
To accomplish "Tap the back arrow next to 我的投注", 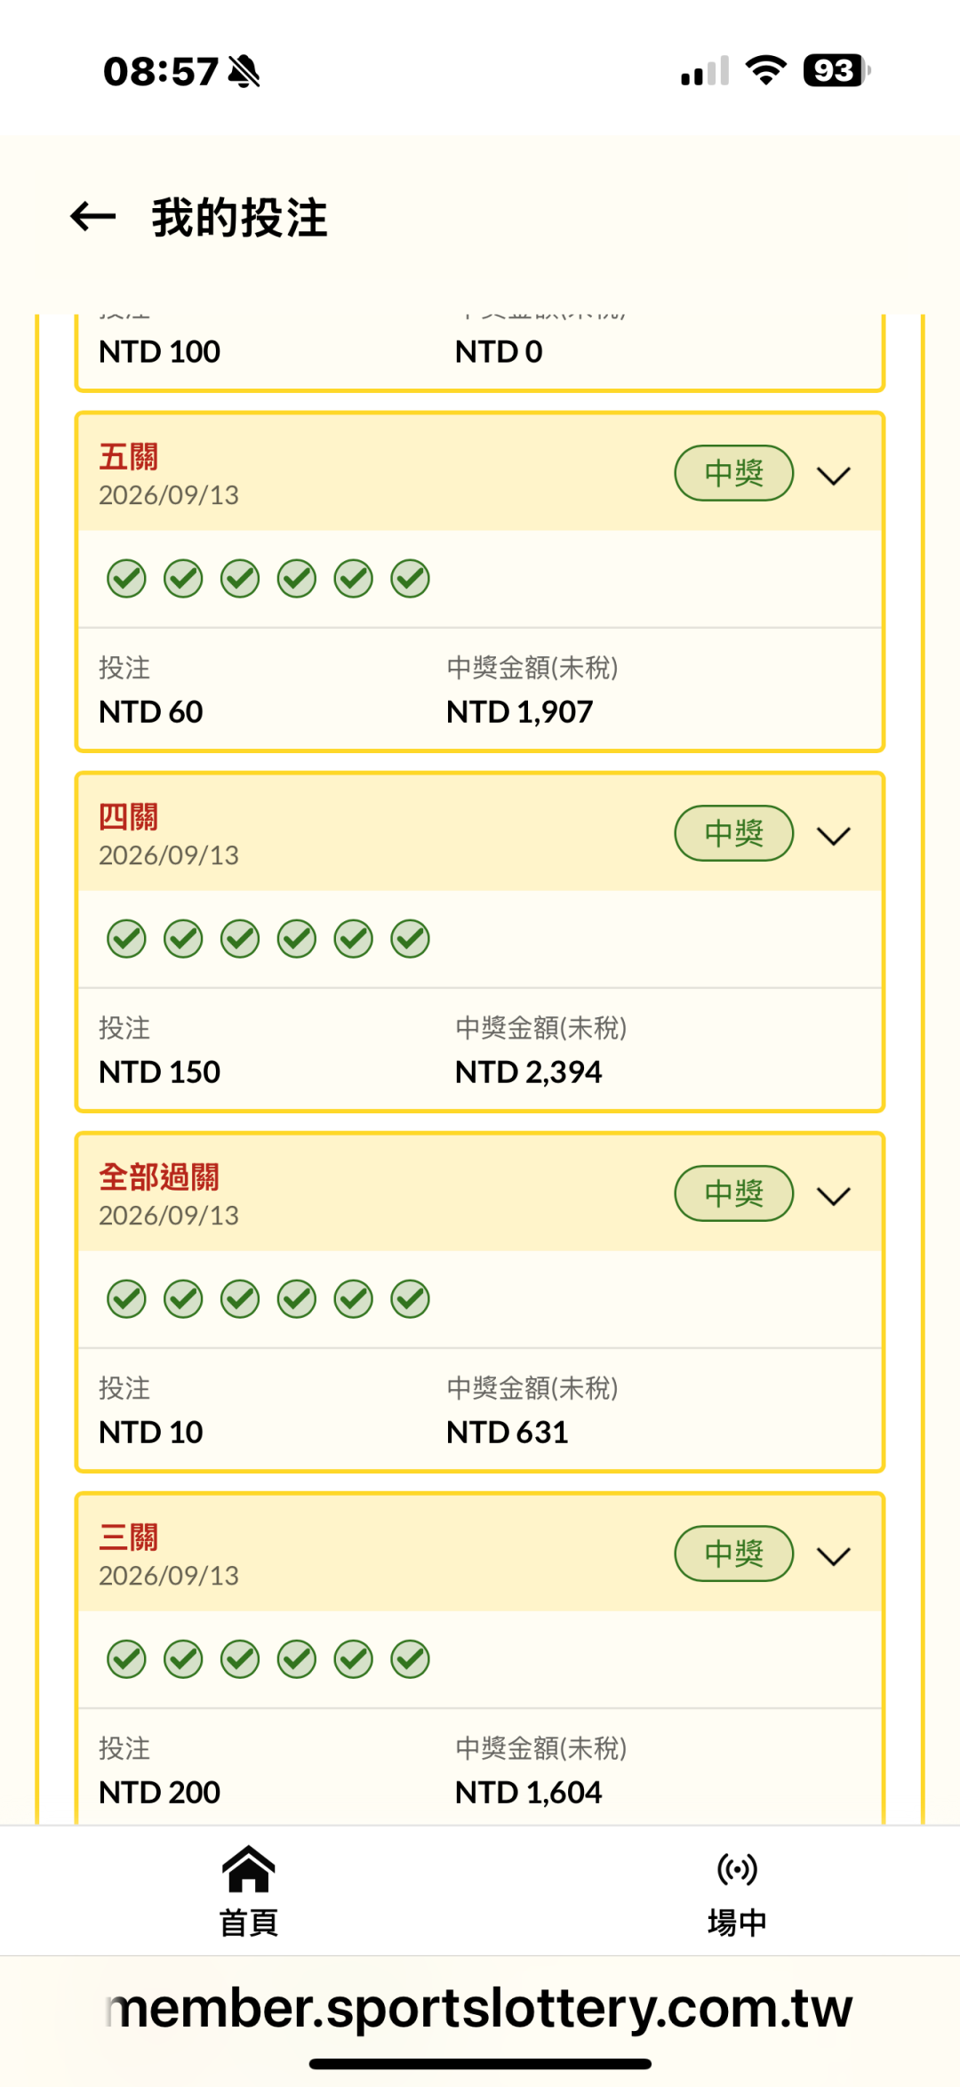I will [93, 216].
